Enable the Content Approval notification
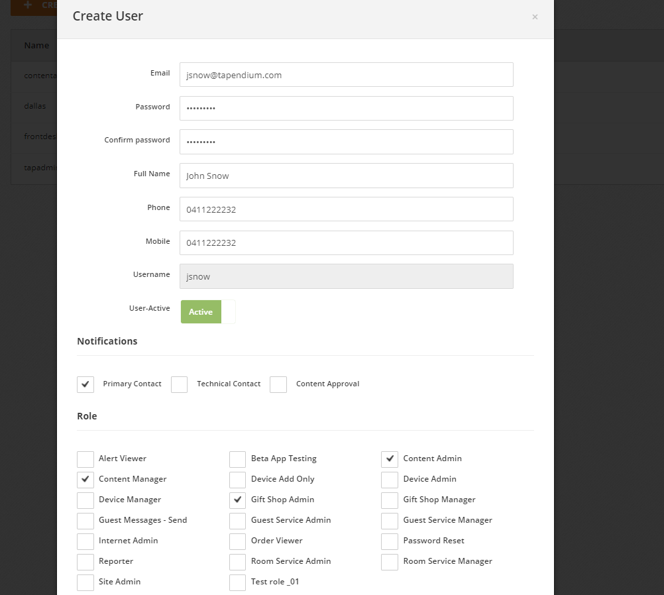664x595 pixels. click(x=278, y=384)
